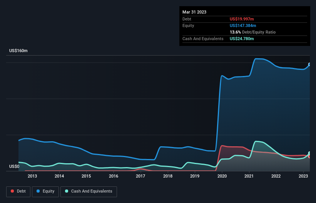Image resolution: width=316 pixels, height=203 pixels.
Task: Select the 2017 x-axis label
Action: pyautogui.click(x=140, y=176)
